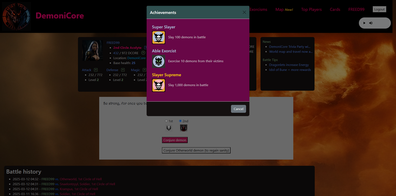Click the green arrow beside 972 DCORE
This screenshot has height=196, width=396.
[143, 53]
